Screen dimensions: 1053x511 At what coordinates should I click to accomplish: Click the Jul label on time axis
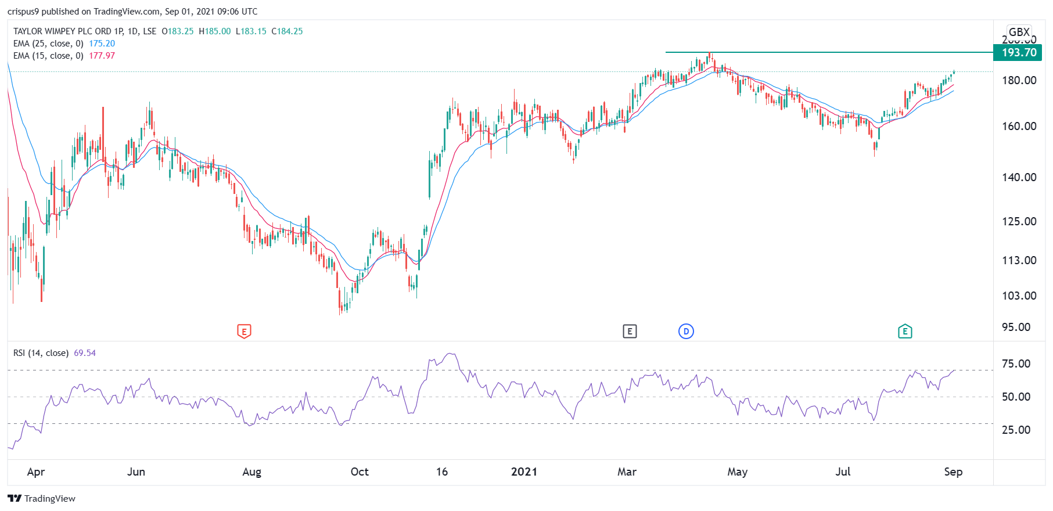(843, 472)
